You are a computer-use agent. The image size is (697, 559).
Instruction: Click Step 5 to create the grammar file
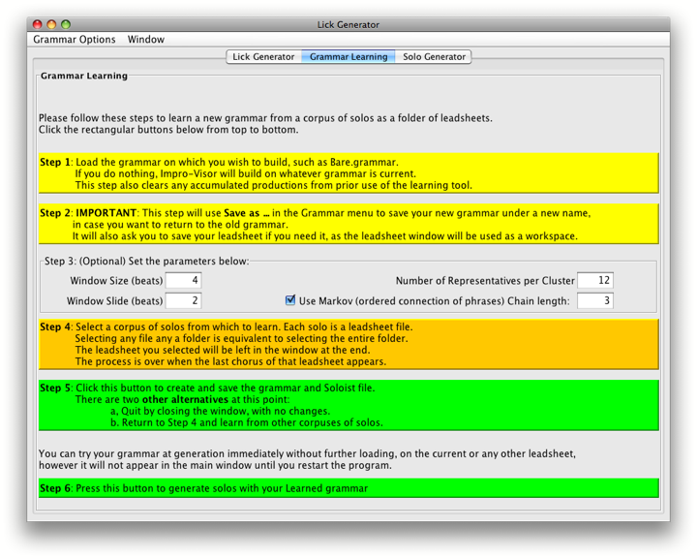[348, 405]
